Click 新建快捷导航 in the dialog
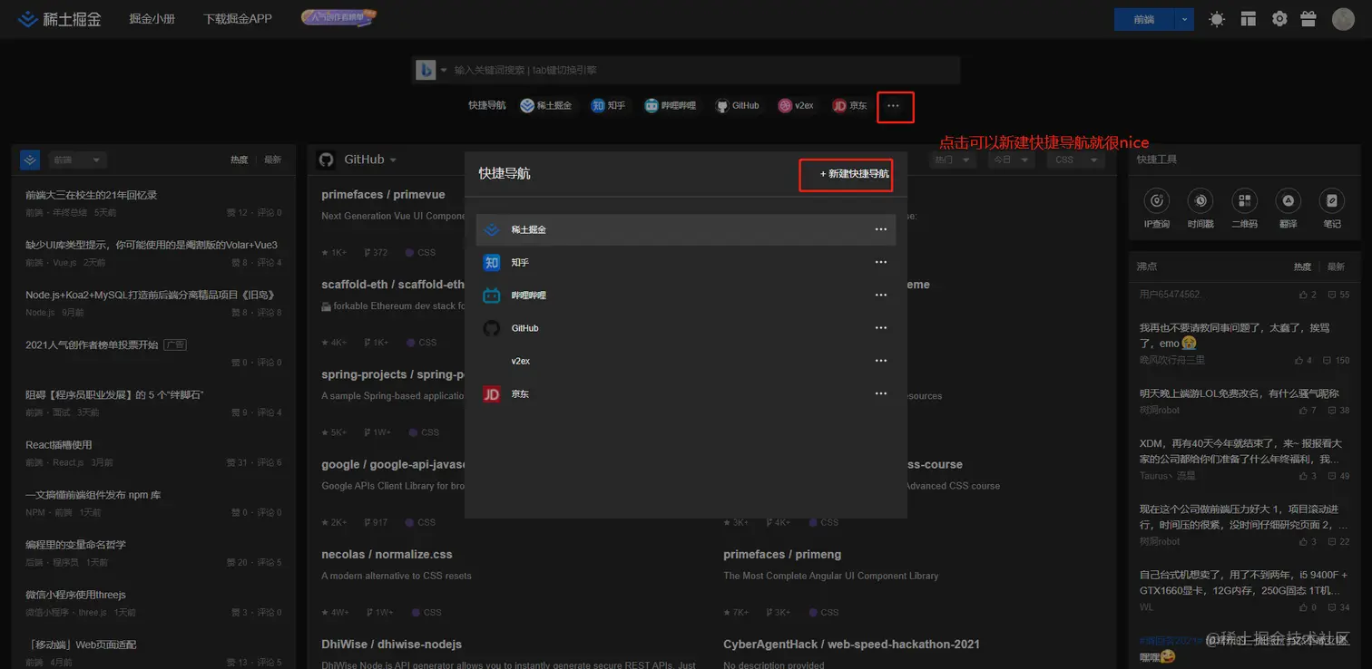Image resolution: width=1372 pixels, height=669 pixels. pos(855,173)
